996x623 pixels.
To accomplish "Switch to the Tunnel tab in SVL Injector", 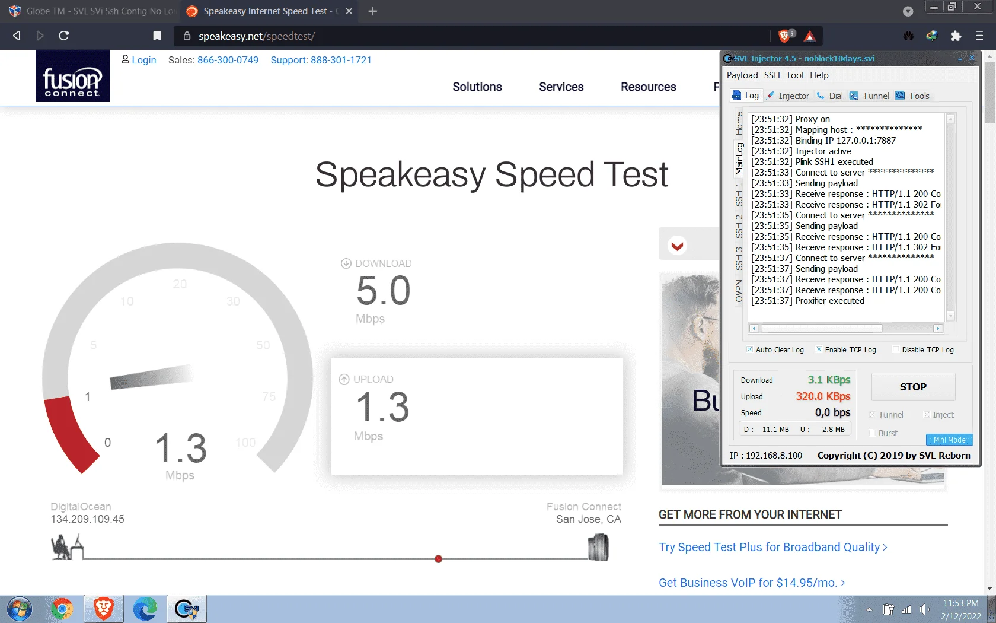I will coord(869,96).
